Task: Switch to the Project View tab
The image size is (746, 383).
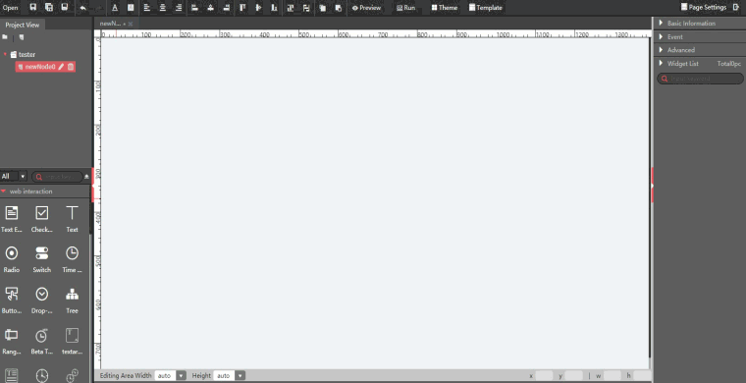Action: pos(23,25)
